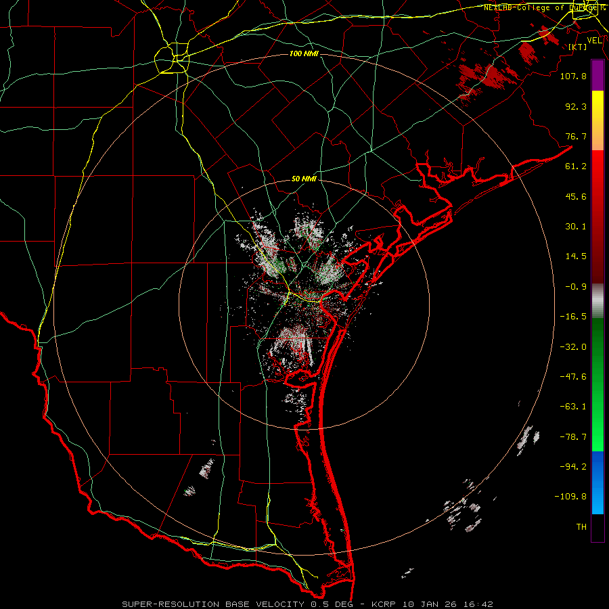
Task: Select the 45.6 scale value
Action: coord(576,196)
